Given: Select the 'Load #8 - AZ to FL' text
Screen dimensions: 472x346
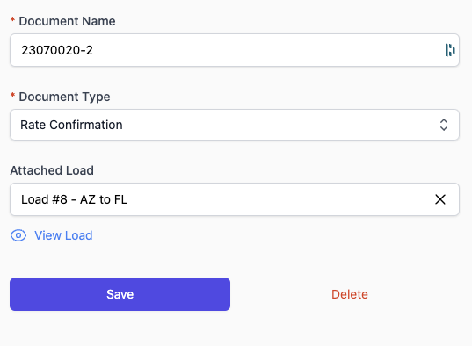Looking at the screenshot, I should (x=74, y=199).
